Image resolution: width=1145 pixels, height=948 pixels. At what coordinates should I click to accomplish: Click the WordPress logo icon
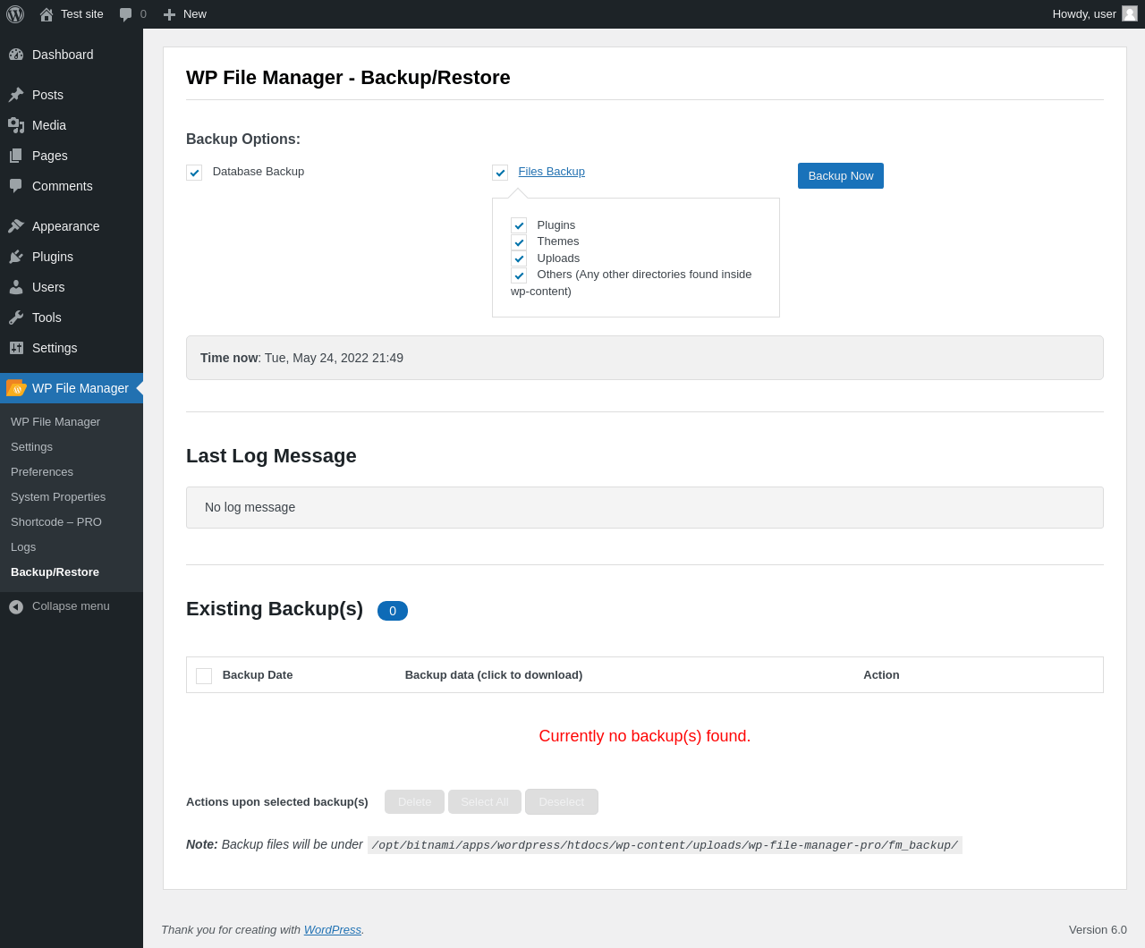[15, 14]
